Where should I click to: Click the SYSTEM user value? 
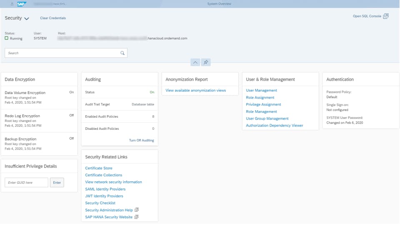click(40, 38)
